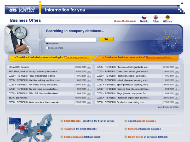Open arrow icon for ECUADOR; Bananas offer
The height and width of the screenshot is (142, 190).
[89, 67]
